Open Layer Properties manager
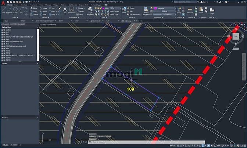 pos(90,11)
